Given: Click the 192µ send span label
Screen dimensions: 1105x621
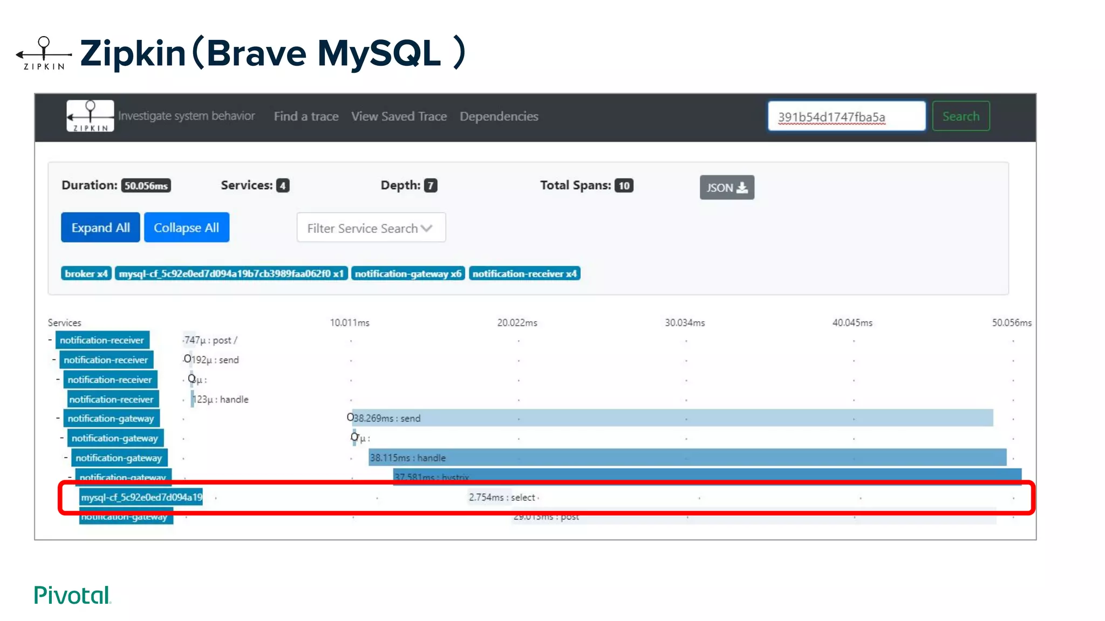Looking at the screenshot, I should click(215, 360).
